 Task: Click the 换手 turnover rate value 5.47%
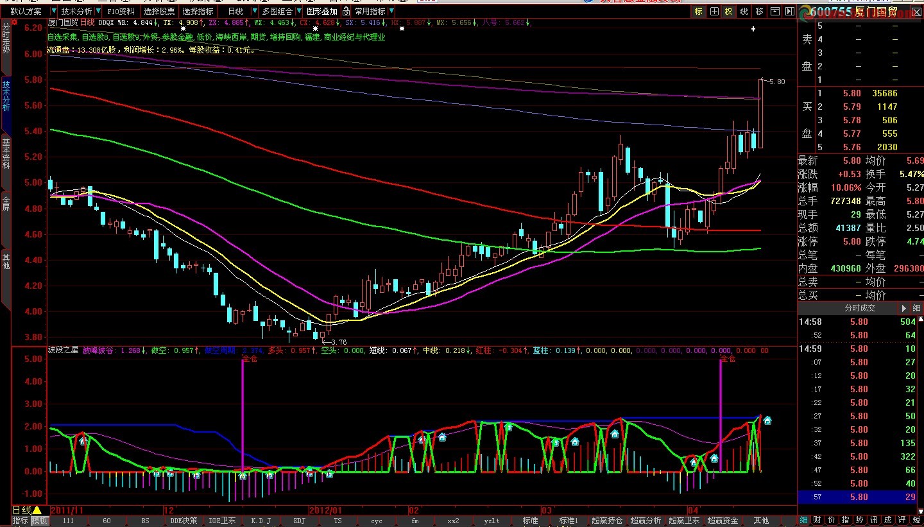[911, 174]
